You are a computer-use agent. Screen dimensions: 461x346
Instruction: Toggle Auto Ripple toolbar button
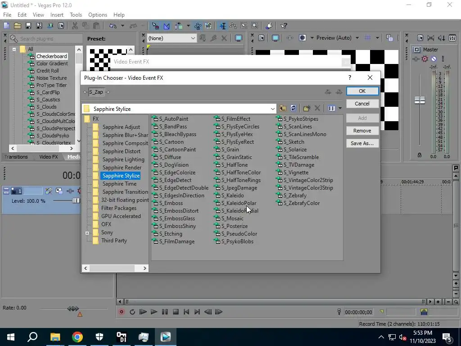tap(179, 26)
